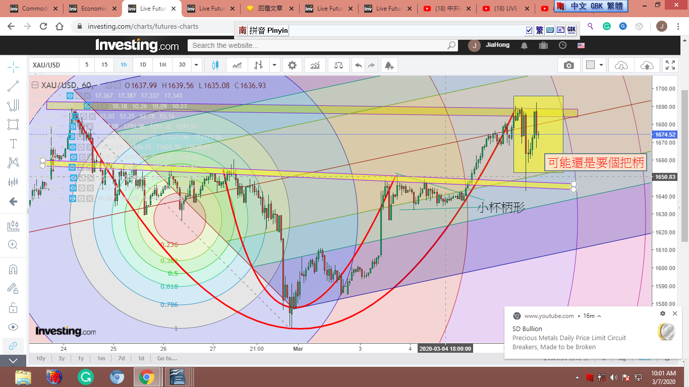Expand the time interval dropdown arrow
This screenshot has height=387, width=689.
[196, 65]
